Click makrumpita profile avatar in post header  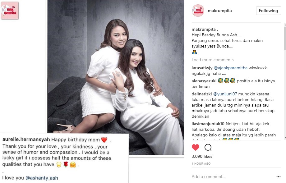(x=198, y=11)
